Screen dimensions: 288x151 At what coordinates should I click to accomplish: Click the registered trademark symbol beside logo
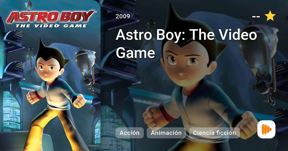coord(96,12)
